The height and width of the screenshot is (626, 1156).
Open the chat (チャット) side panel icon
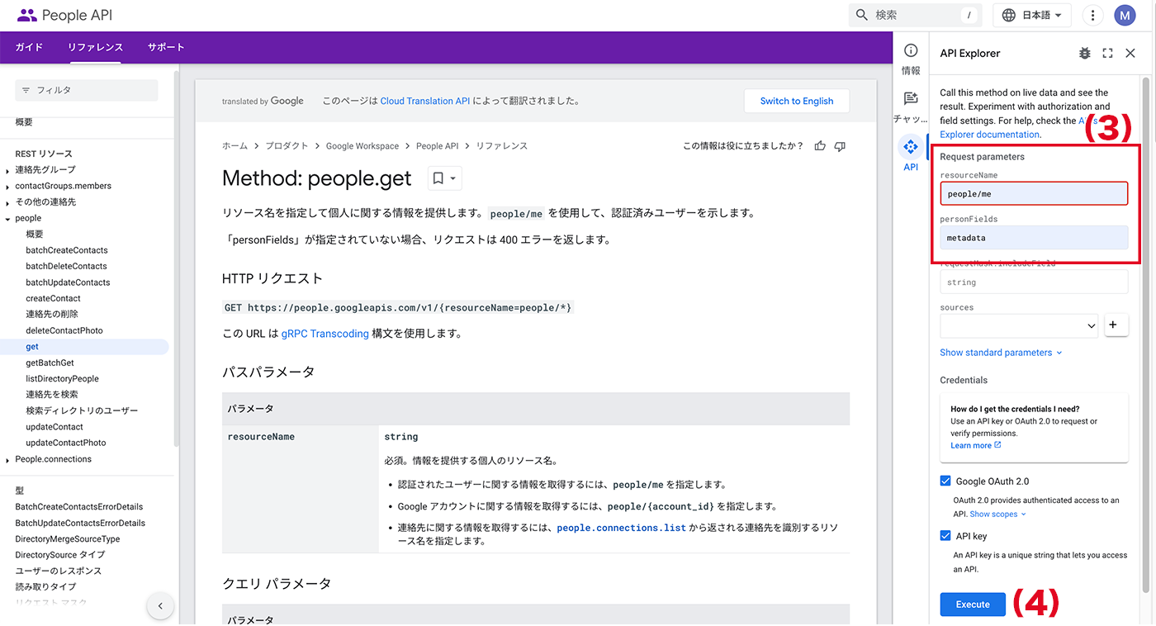click(x=911, y=98)
